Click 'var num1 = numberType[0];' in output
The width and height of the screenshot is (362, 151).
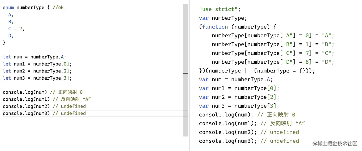click(x=239, y=88)
